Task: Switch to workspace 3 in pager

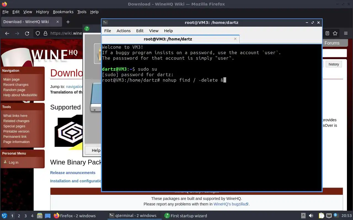Action: pos(26,216)
